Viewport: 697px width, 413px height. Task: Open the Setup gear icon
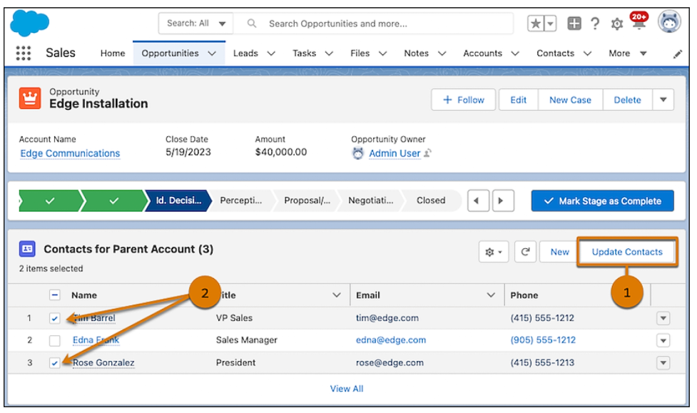[616, 24]
